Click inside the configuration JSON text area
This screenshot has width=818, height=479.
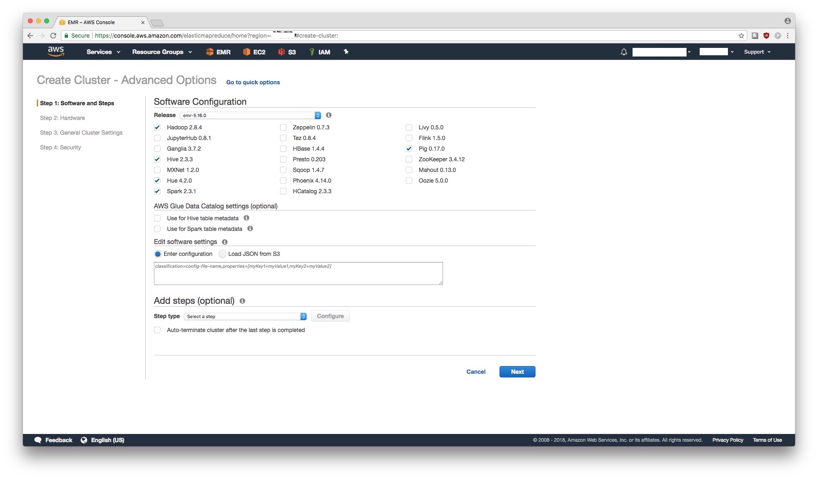[298, 273]
